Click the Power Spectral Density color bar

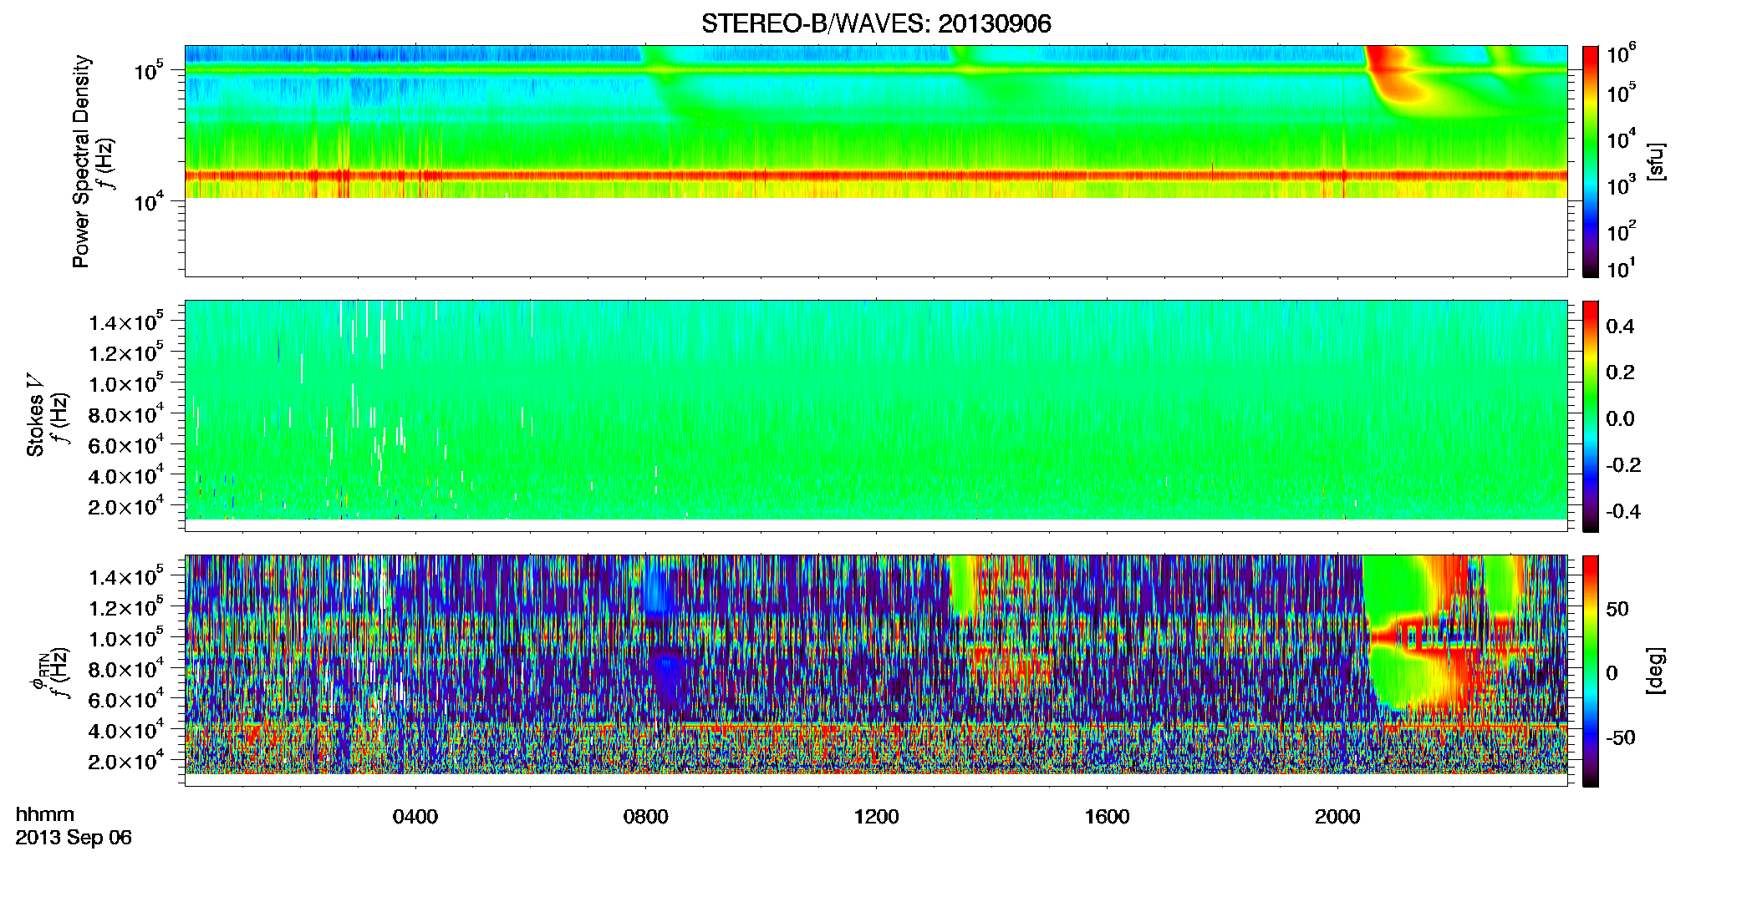1590,161
